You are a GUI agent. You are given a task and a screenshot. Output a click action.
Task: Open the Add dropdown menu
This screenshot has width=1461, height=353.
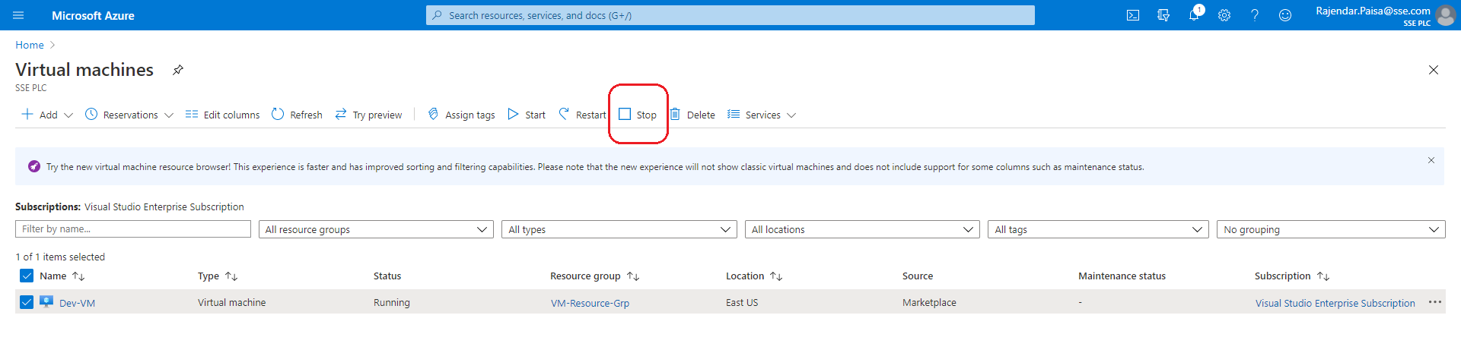pos(47,115)
